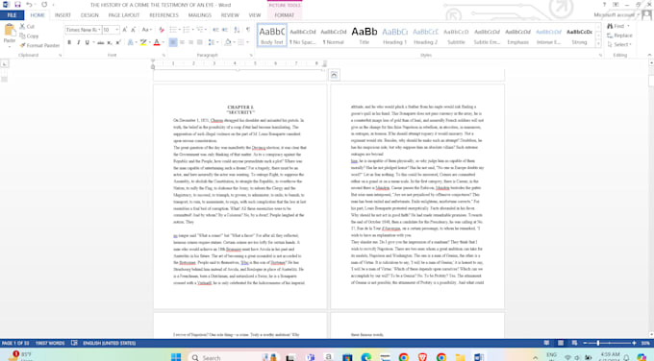This screenshot has height=361, width=654.
Task: Click Copy in Clipboard group
Action: [29, 36]
